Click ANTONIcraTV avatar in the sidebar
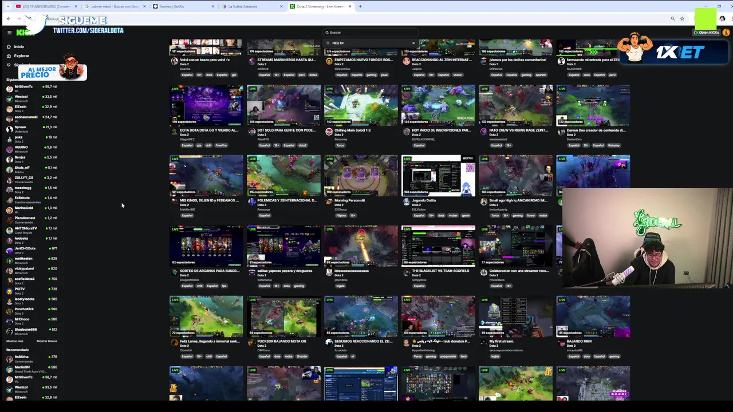 (x=9, y=229)
